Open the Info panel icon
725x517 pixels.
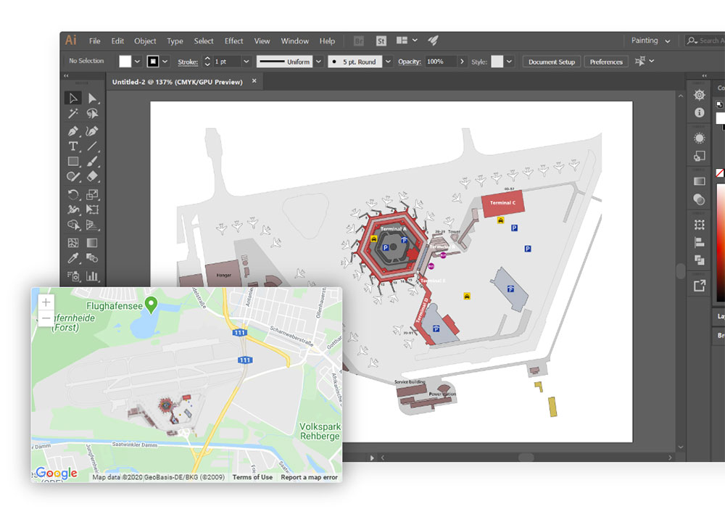[699, 112]
